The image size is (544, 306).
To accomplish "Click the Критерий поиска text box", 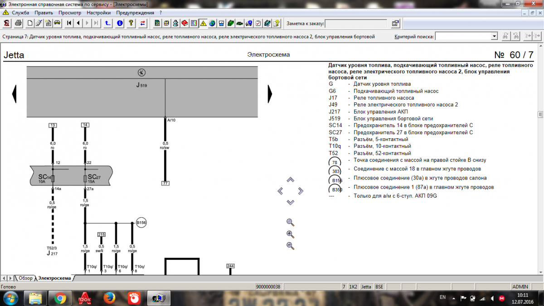I will [463, 36].
